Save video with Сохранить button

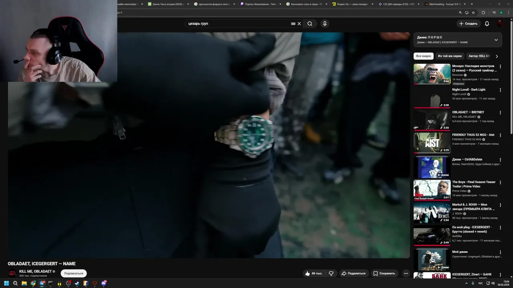pos(384,274)
